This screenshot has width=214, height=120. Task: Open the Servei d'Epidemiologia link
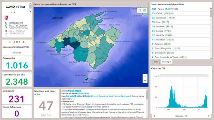point(78,96)
